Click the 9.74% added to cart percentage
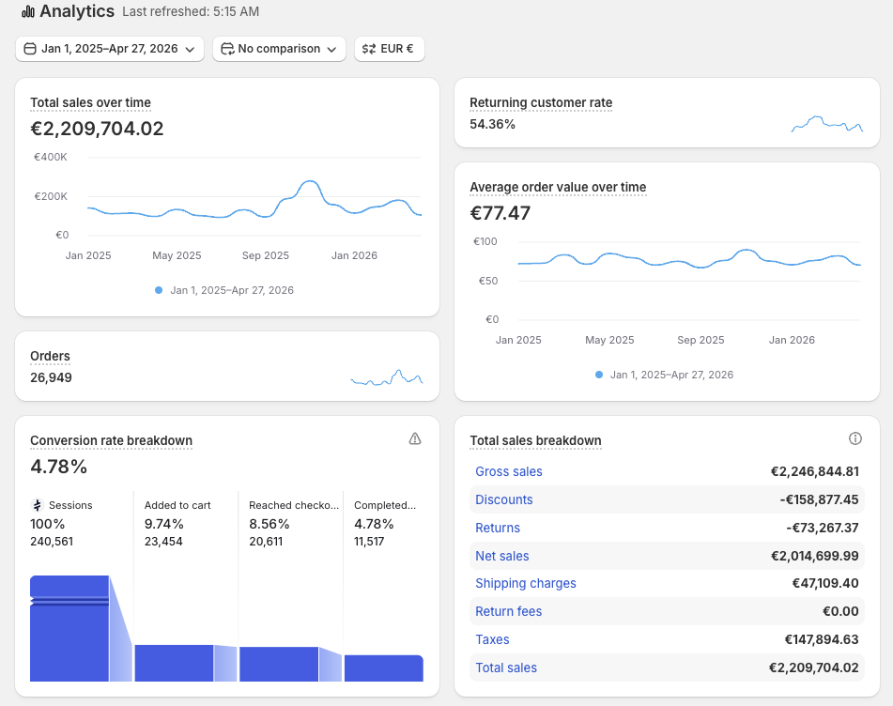This screenshot has height=706, width=893. point(164,524)
